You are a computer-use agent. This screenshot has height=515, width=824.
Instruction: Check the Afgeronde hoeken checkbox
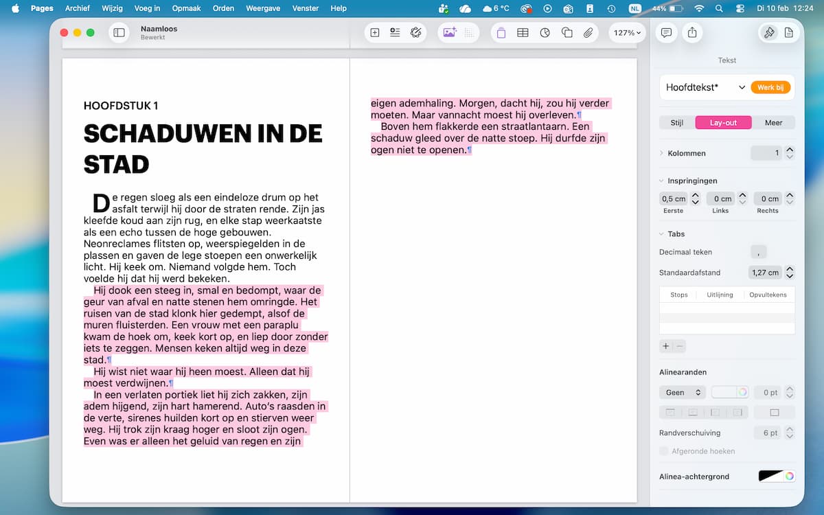tap(663, 451)
